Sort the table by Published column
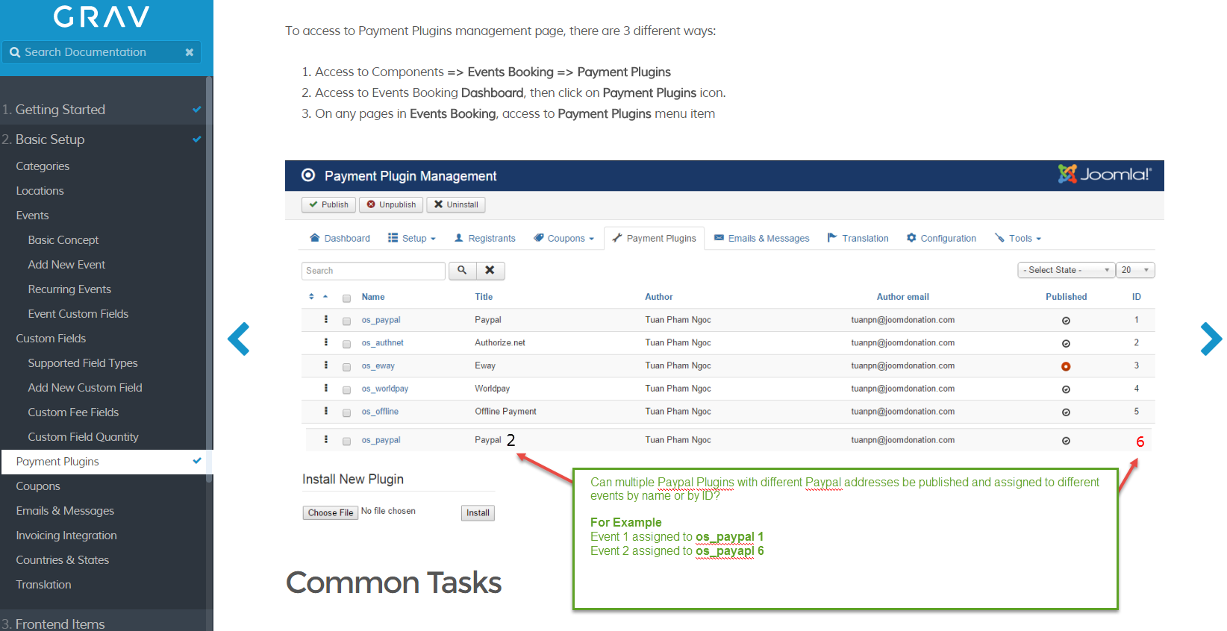Screen dimensions: 1227x631 pyautogui.click(x=1066, y=297)
